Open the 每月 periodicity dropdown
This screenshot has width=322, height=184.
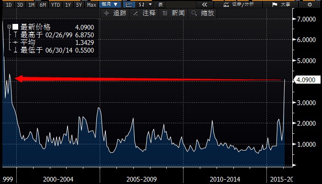pos(110,4)
